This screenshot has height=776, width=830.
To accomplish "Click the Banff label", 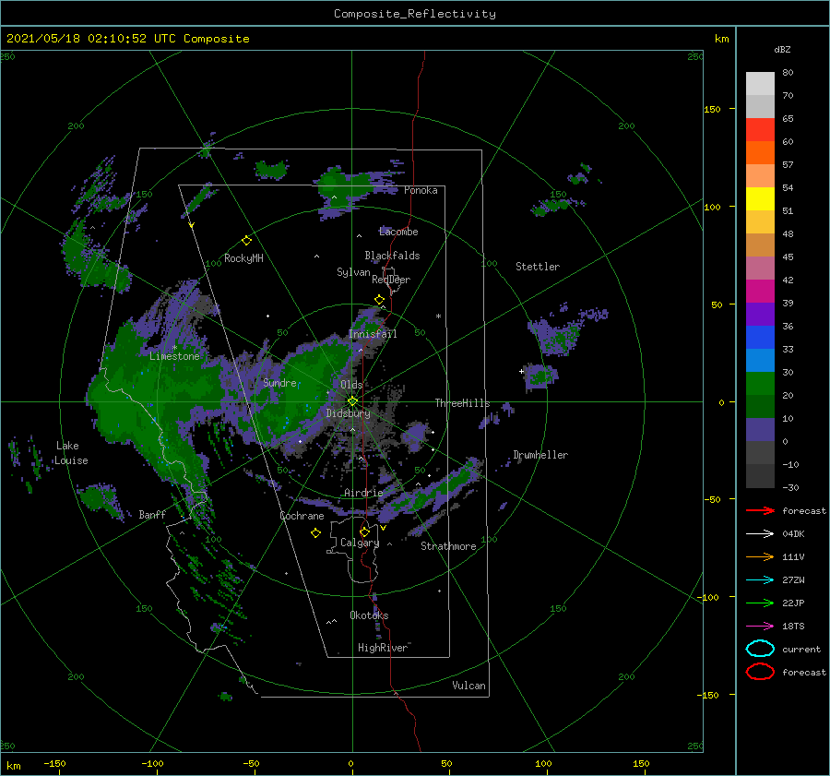I will coord(152,515).
